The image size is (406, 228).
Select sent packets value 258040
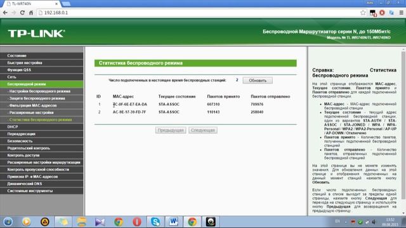point(257,112)
